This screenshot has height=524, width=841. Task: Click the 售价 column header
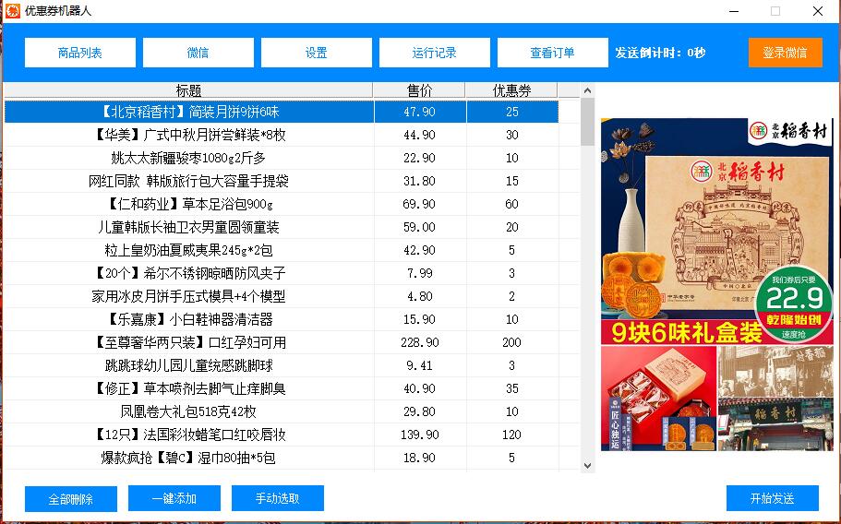click(419, 90)
